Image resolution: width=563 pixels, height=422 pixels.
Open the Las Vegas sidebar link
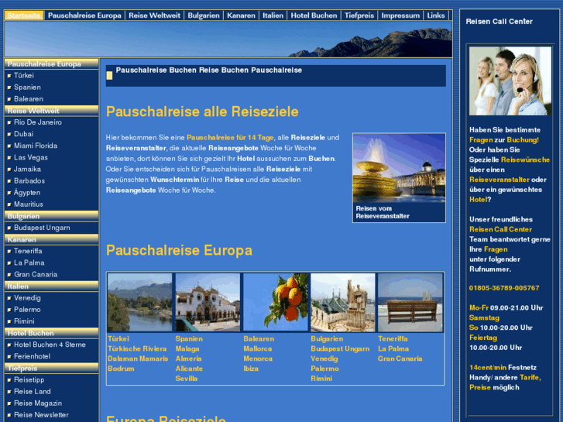pyautogui.click(x=31, y=157)
